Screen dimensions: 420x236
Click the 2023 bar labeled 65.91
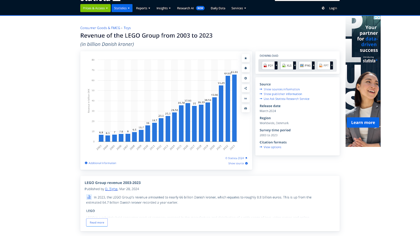click(x=234, y=108)
